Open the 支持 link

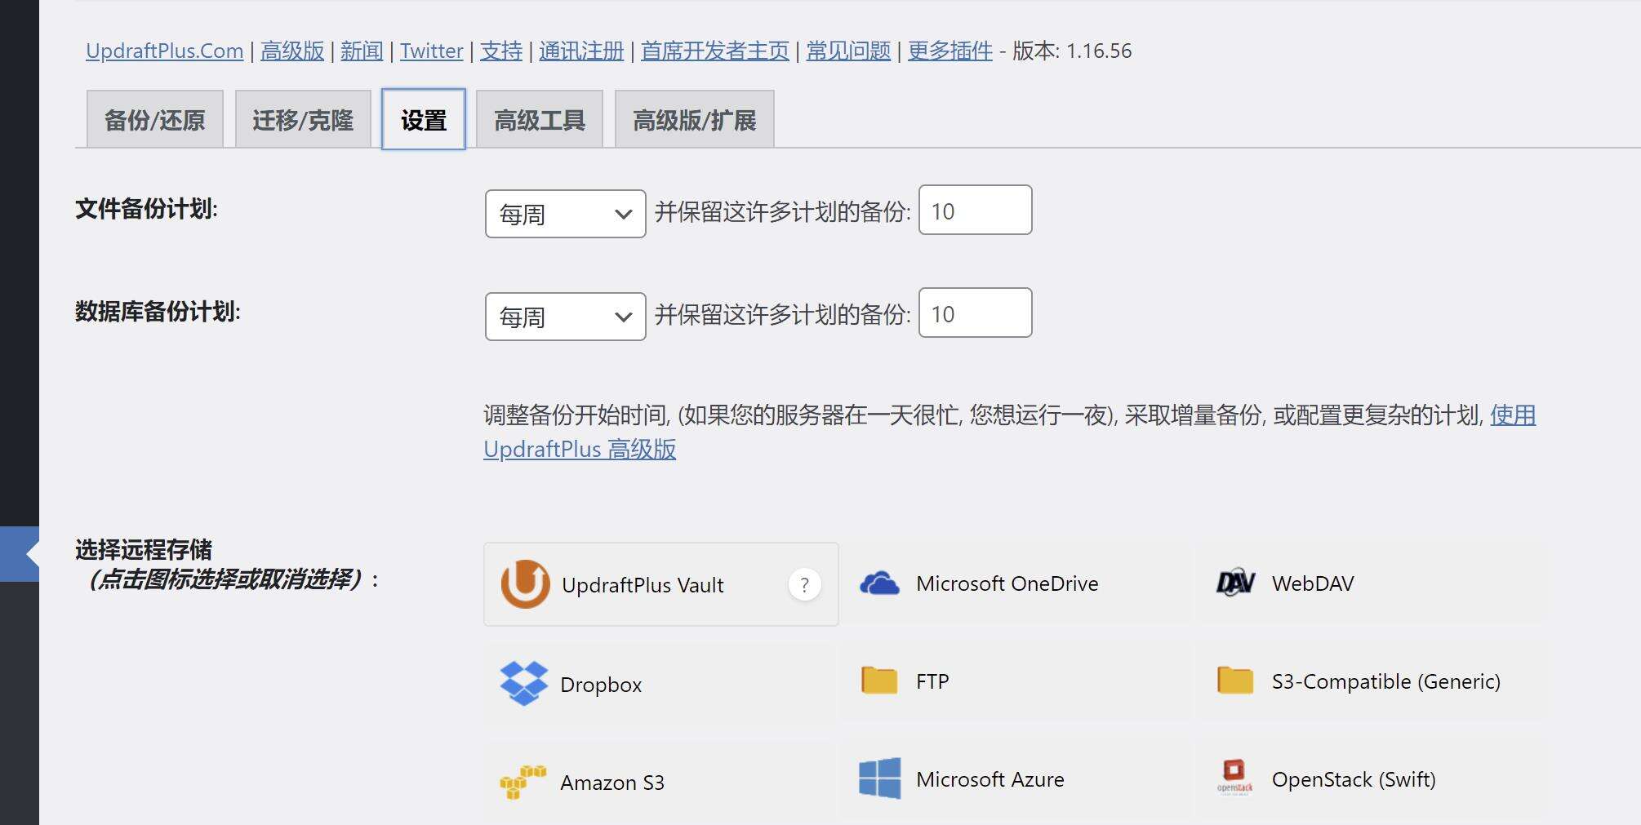click(x=501, y=51)
